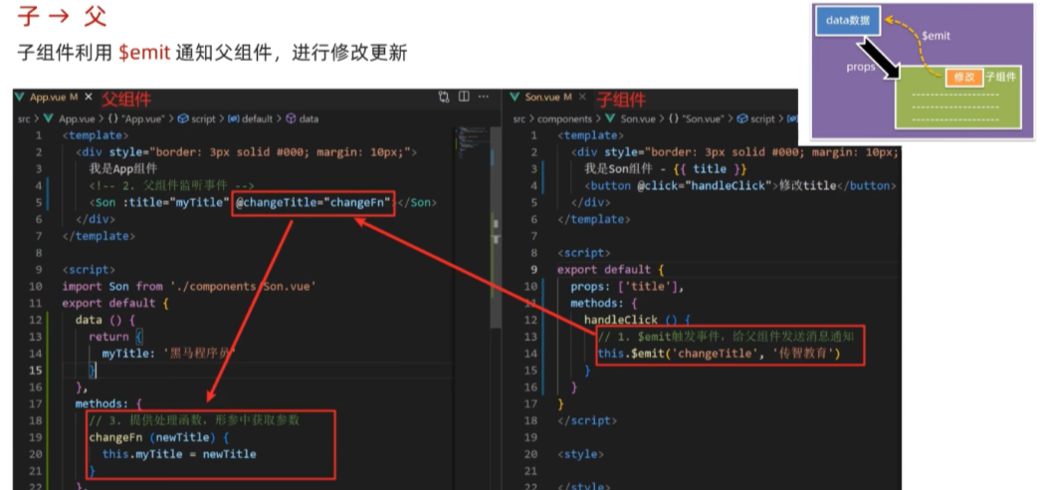Select the 'default' breadcrumb
The image size is (1043, 490).
click(257, 120)
